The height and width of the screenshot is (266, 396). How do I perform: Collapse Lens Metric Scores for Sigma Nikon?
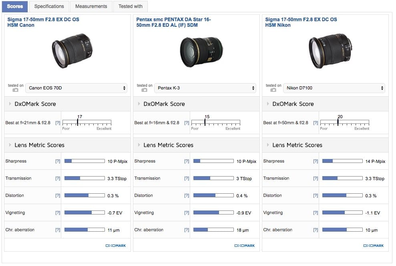click(268, 145)
